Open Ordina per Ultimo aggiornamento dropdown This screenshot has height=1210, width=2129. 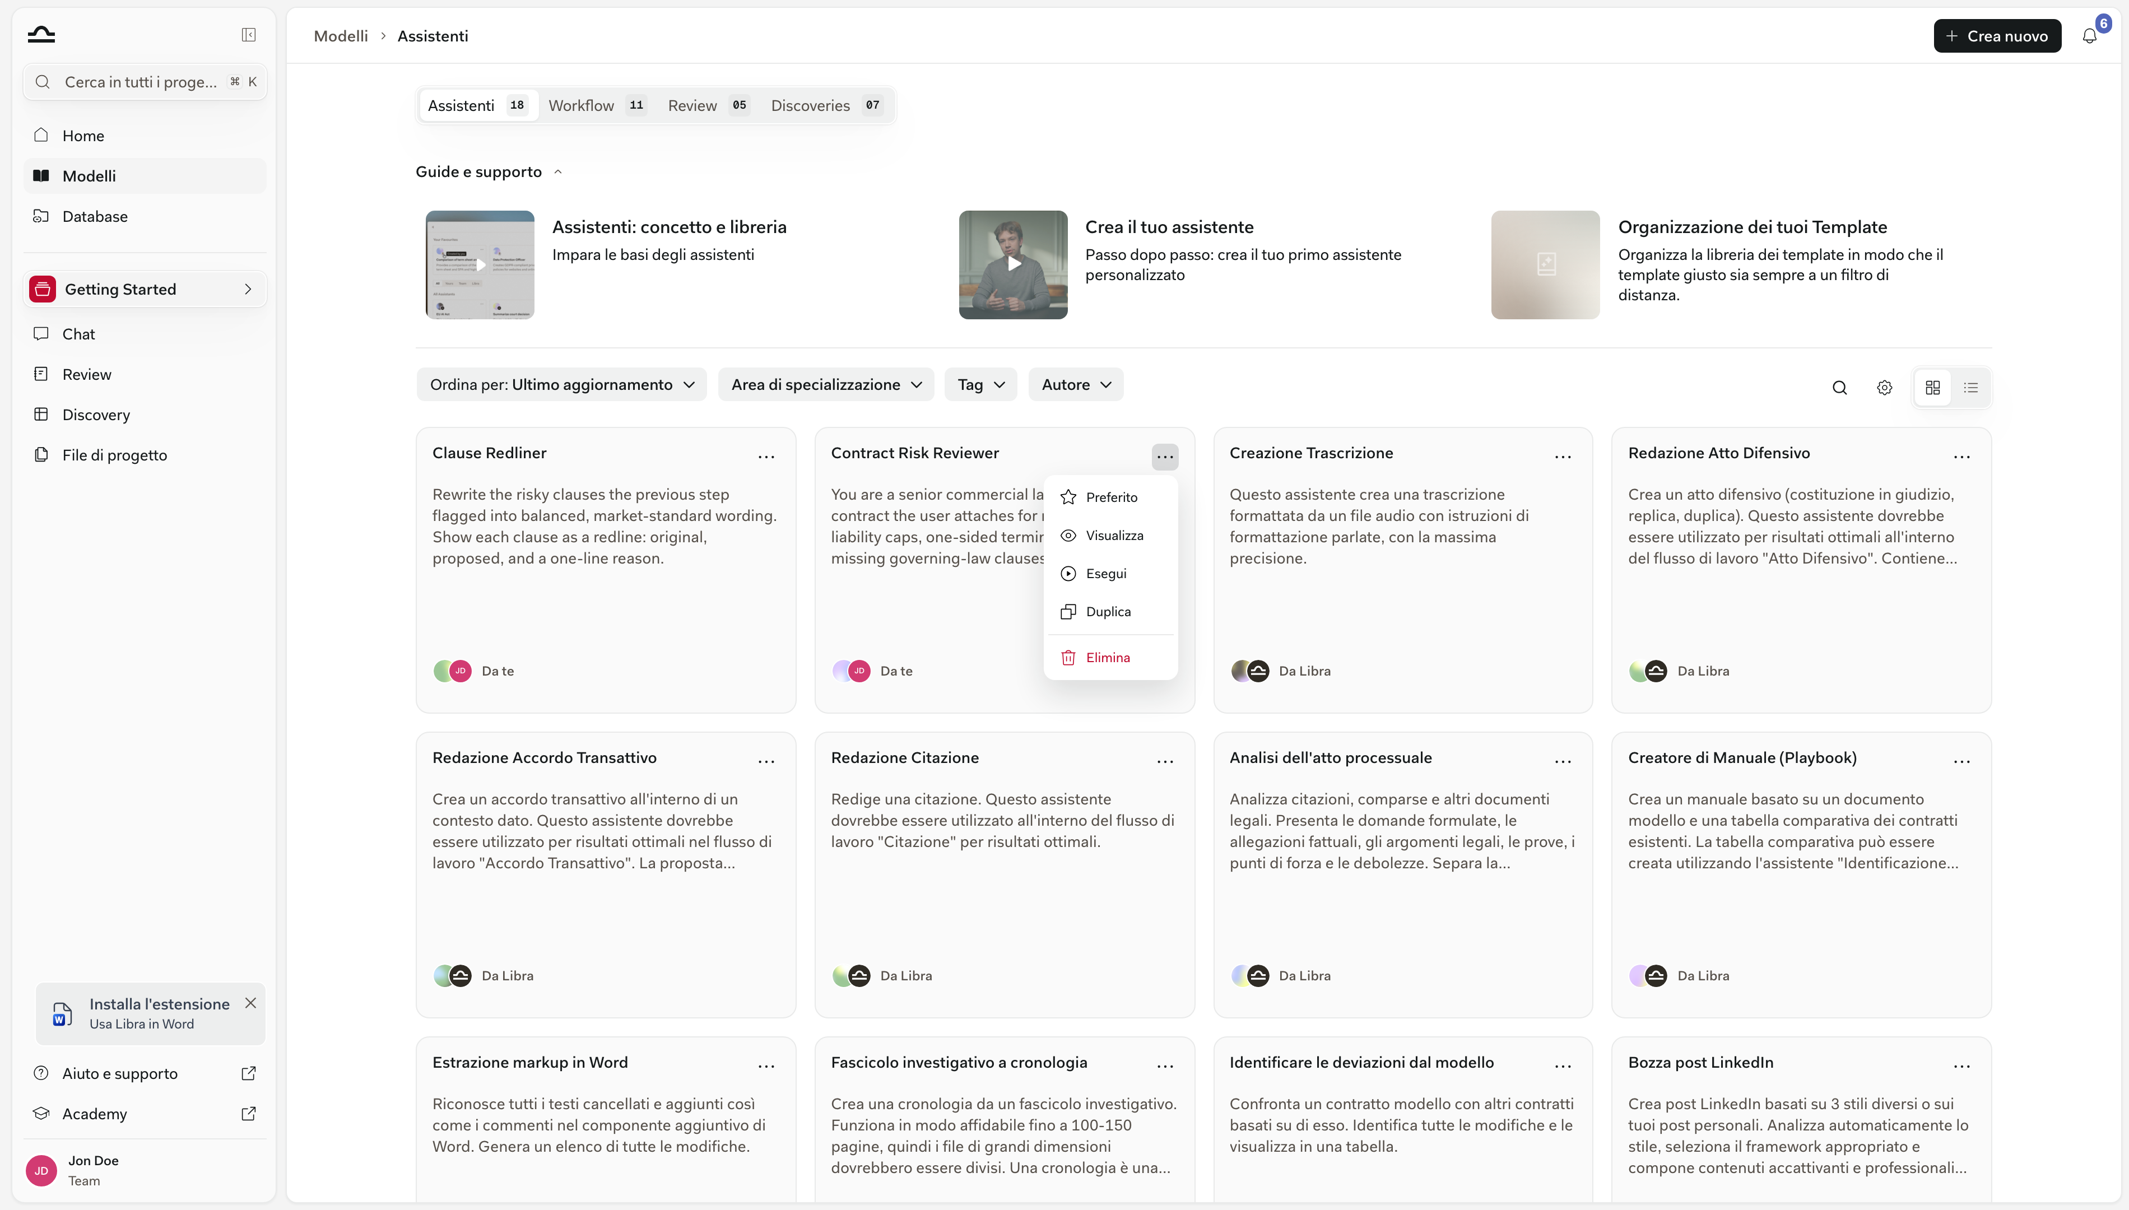pyautogui.click(x=562, y=385)
